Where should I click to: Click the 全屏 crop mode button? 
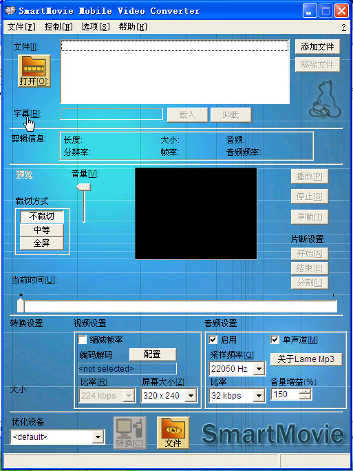pos(42,243)
